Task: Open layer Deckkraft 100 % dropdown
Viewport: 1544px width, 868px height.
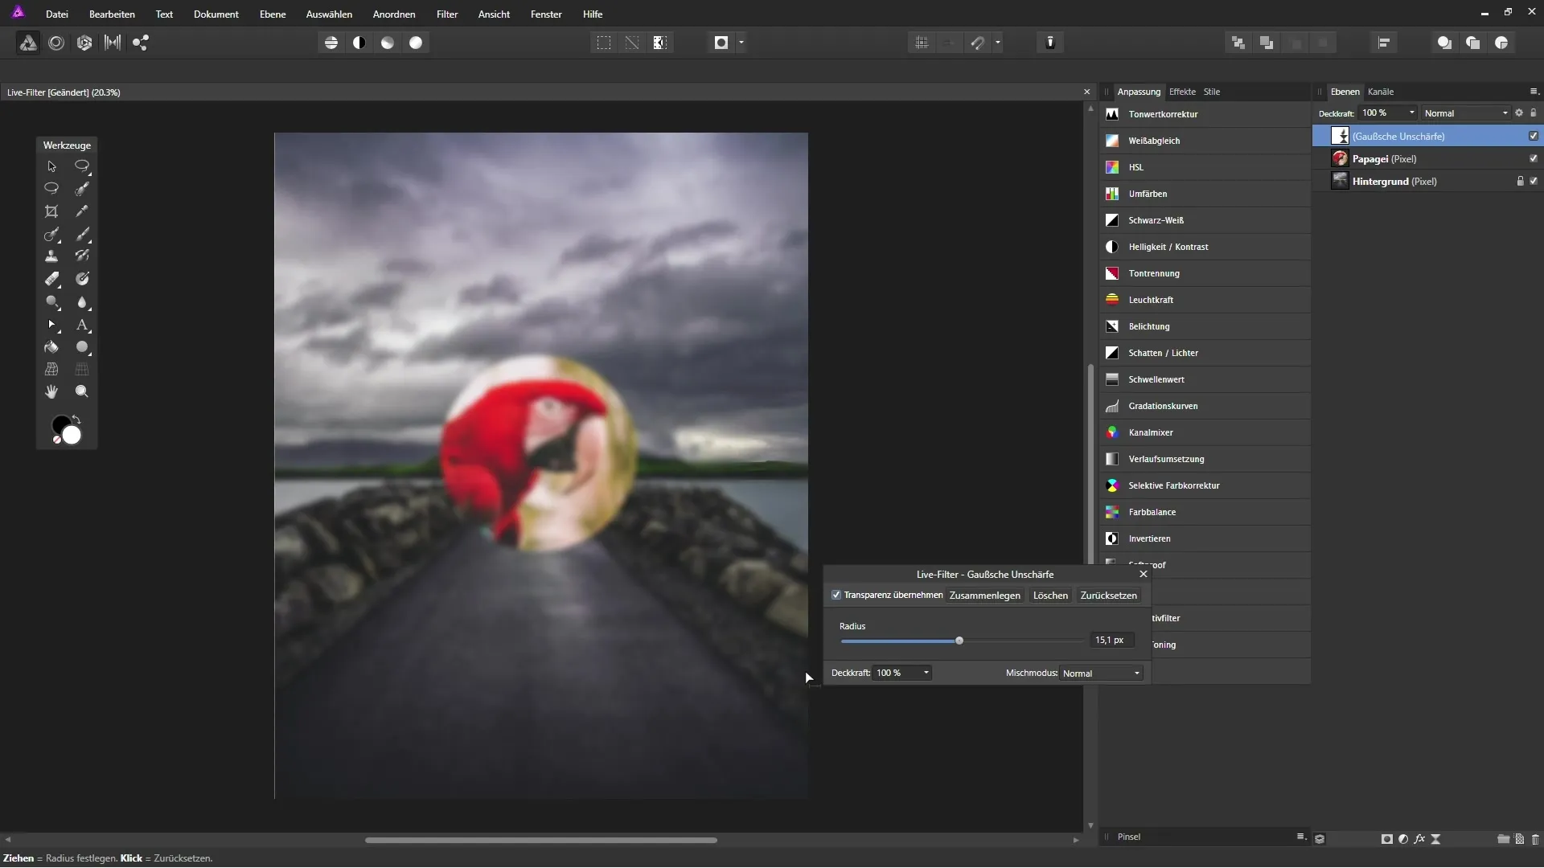Action: click(1388, 113)
